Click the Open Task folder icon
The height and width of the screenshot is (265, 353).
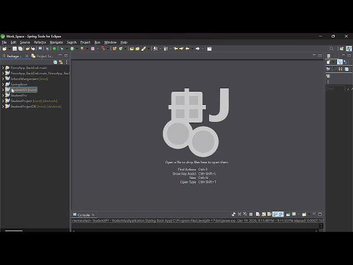137,49
